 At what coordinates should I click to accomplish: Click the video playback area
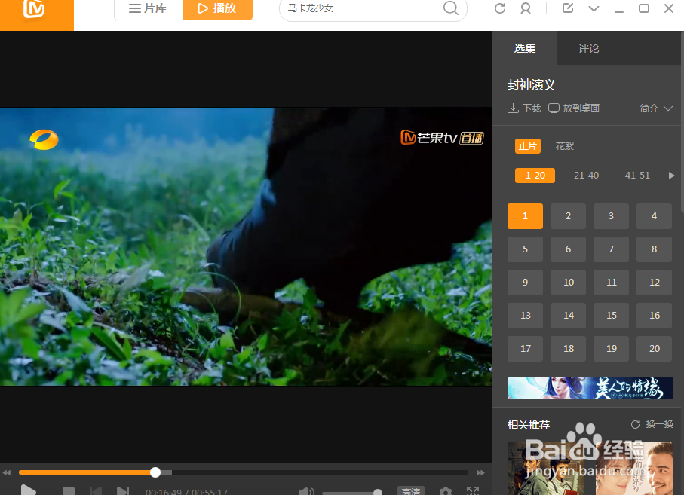pos(246,246)
